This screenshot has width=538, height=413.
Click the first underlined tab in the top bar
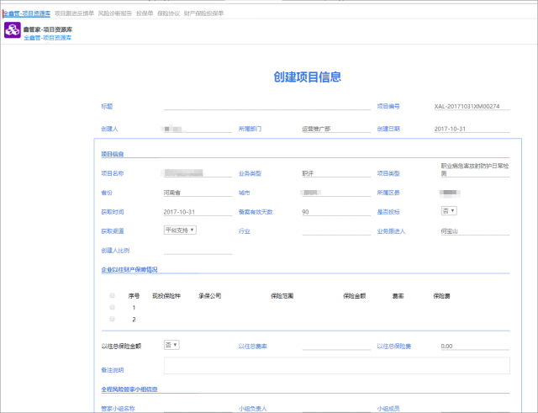click(x=27, y=13)
